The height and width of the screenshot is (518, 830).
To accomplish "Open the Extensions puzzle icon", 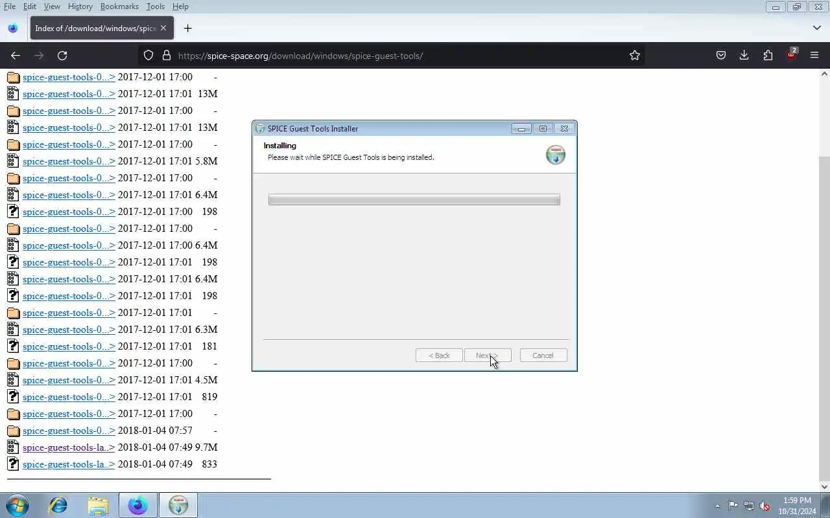I will point(768,56).
